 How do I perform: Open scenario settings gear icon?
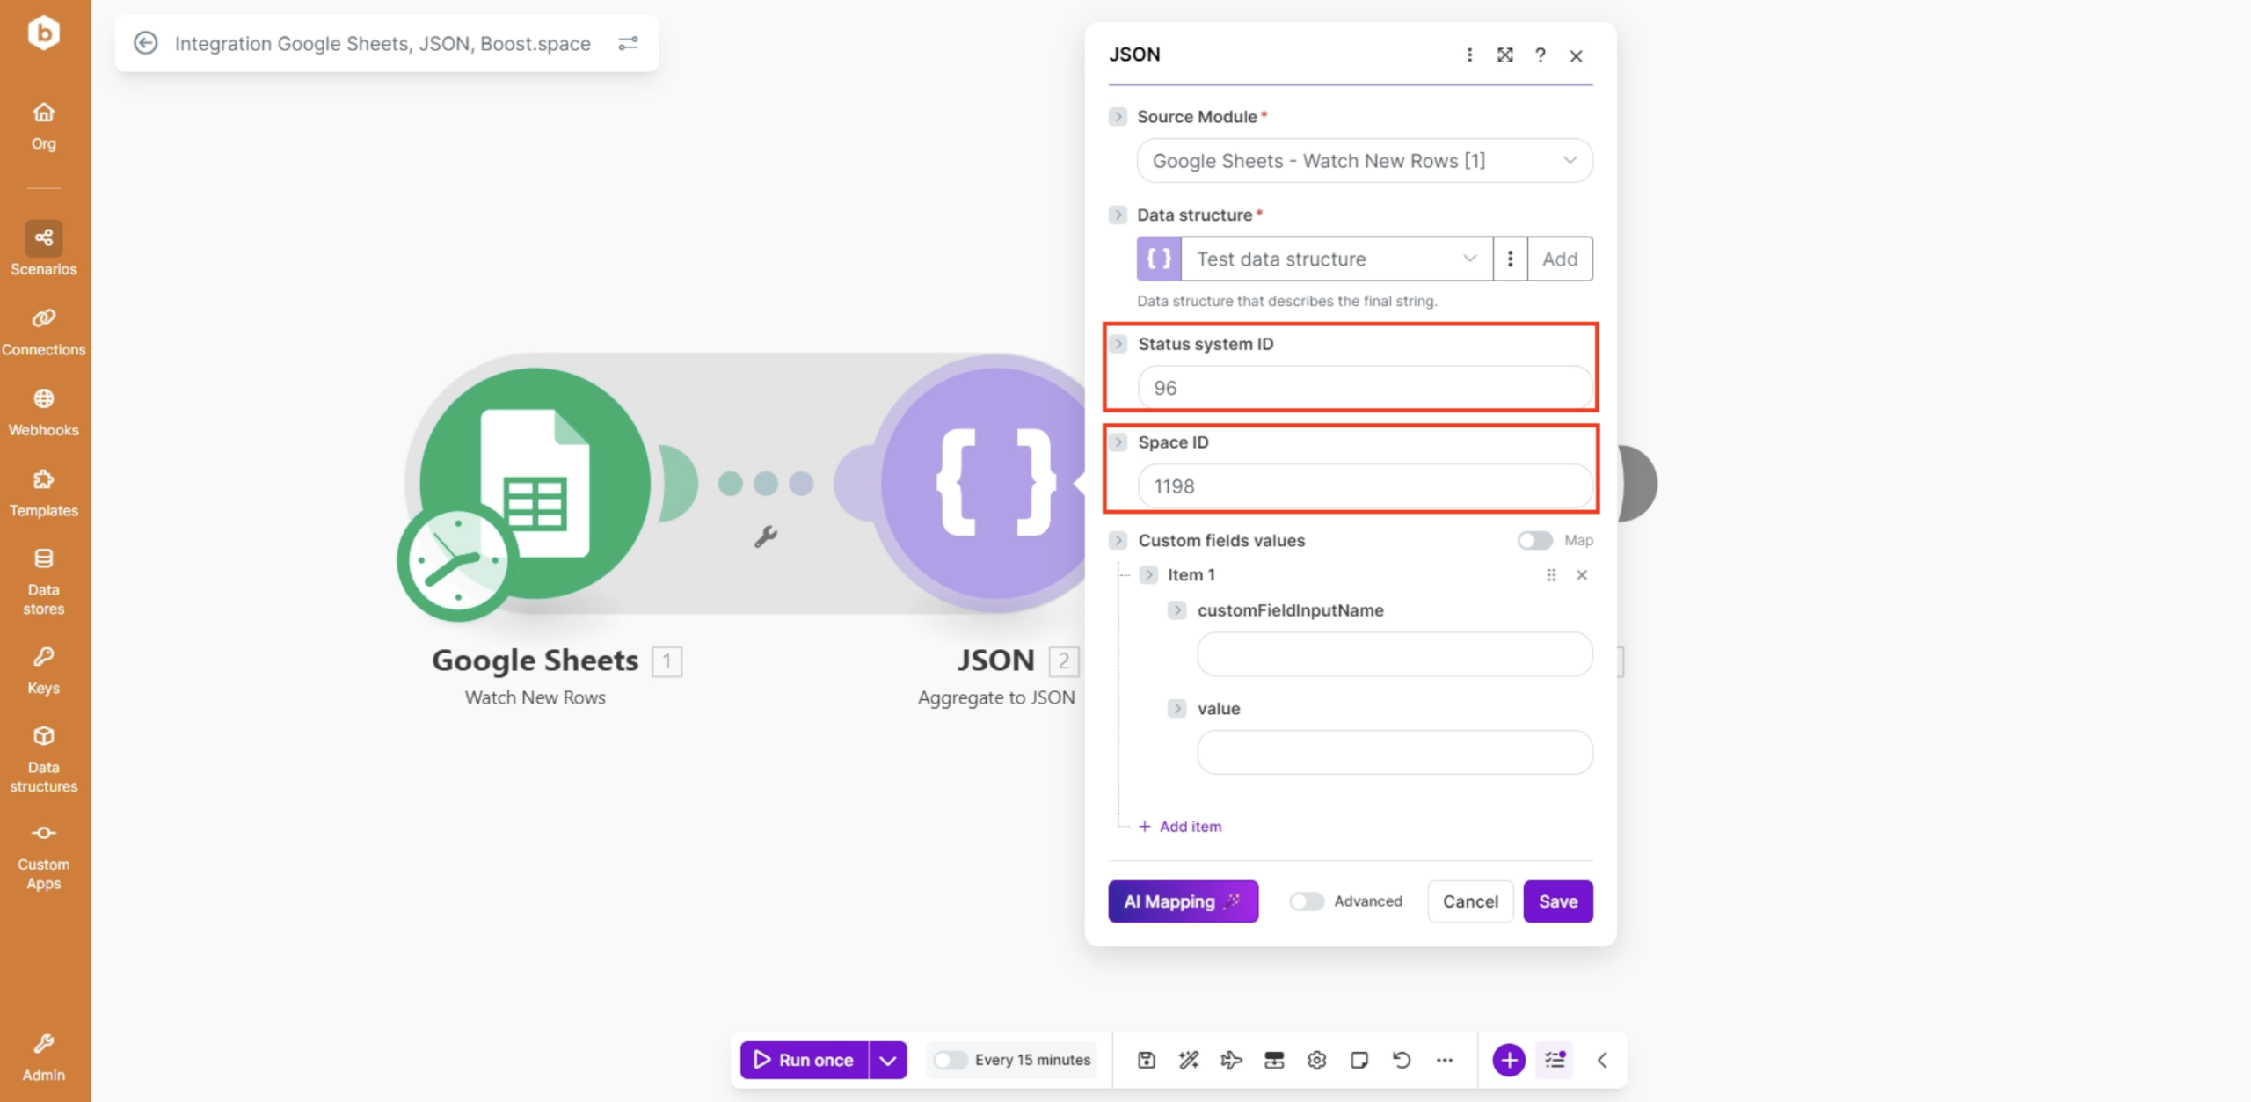point(1316,1060)
